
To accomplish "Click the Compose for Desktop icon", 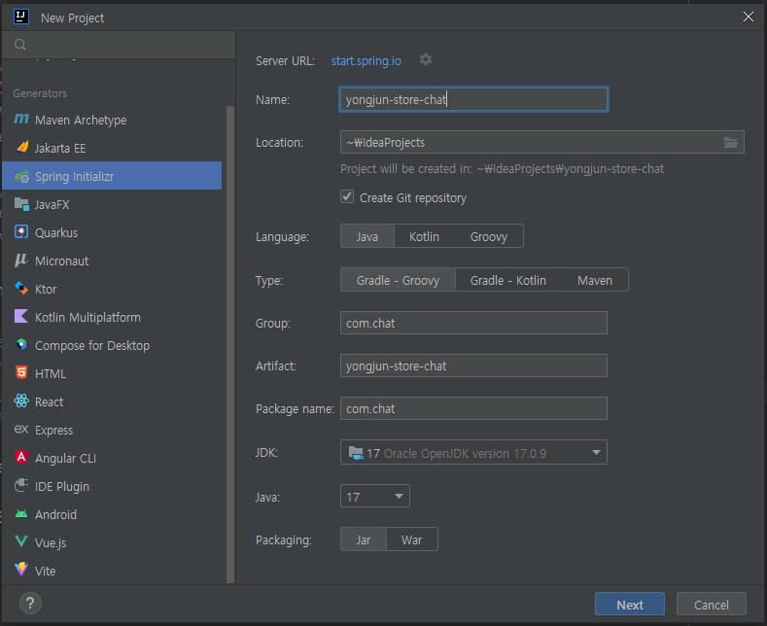I will (21, 345).
